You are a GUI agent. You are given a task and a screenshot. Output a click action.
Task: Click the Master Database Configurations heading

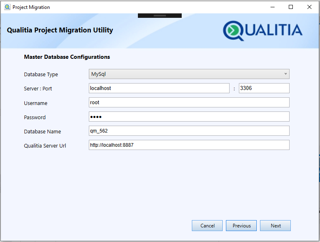[67, 57]
